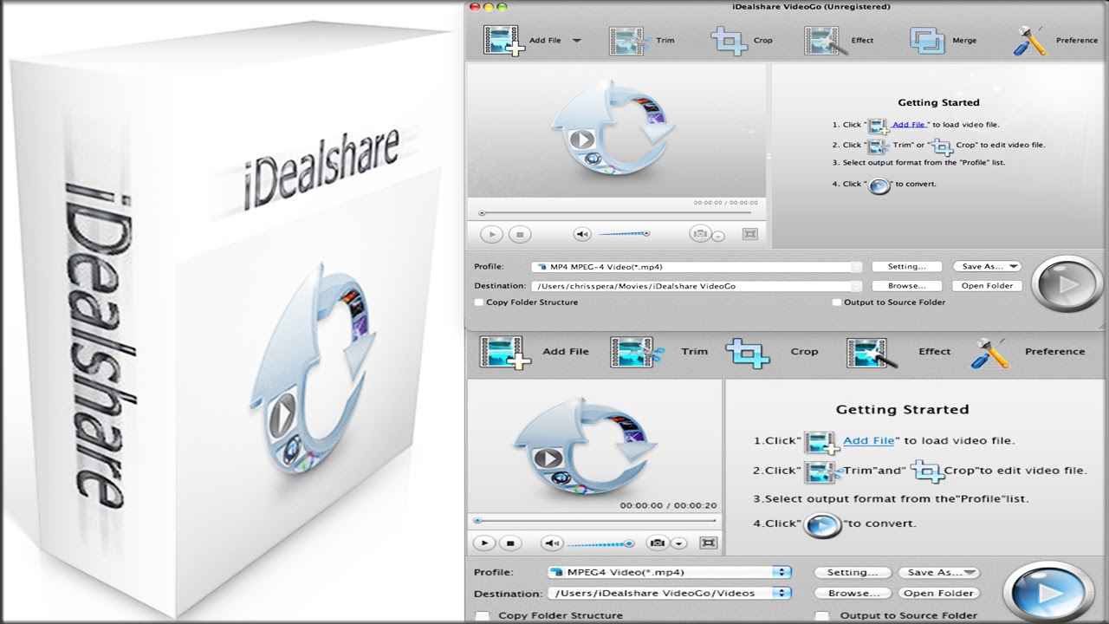
Task: Open Profile dropdown showing MPEG4 Video(*.mp4)
Action: click(x=670, y=572)
